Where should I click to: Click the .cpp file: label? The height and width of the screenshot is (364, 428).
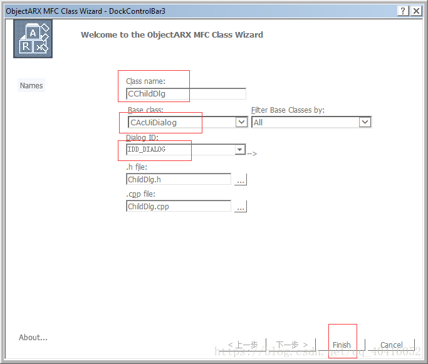tap(140, 194)
